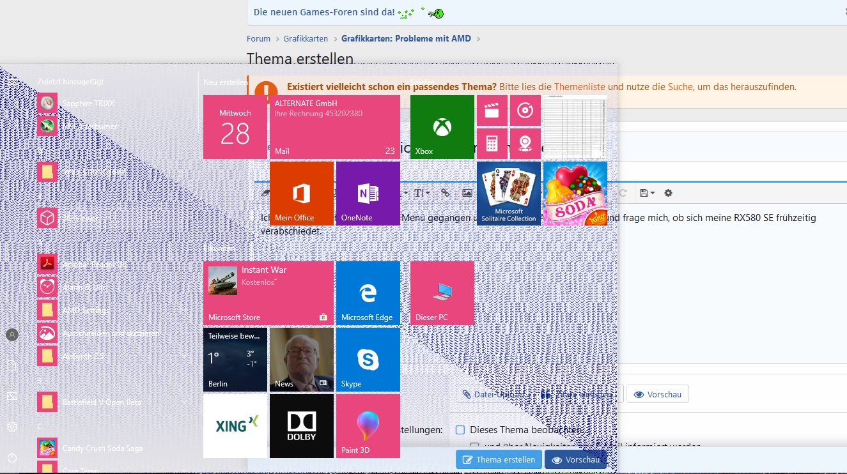Click the editor settings gear icon
The image size is (847, 474).
tap(669, 193)
